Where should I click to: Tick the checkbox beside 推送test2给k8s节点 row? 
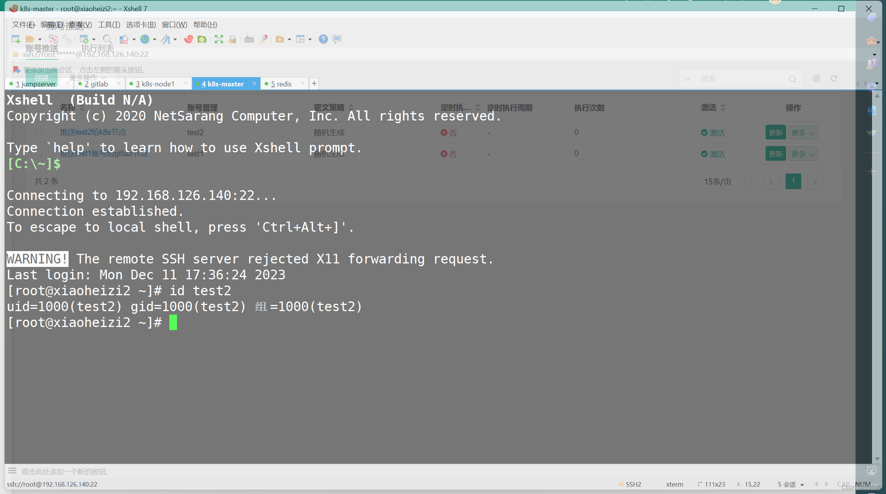(39, 132)
